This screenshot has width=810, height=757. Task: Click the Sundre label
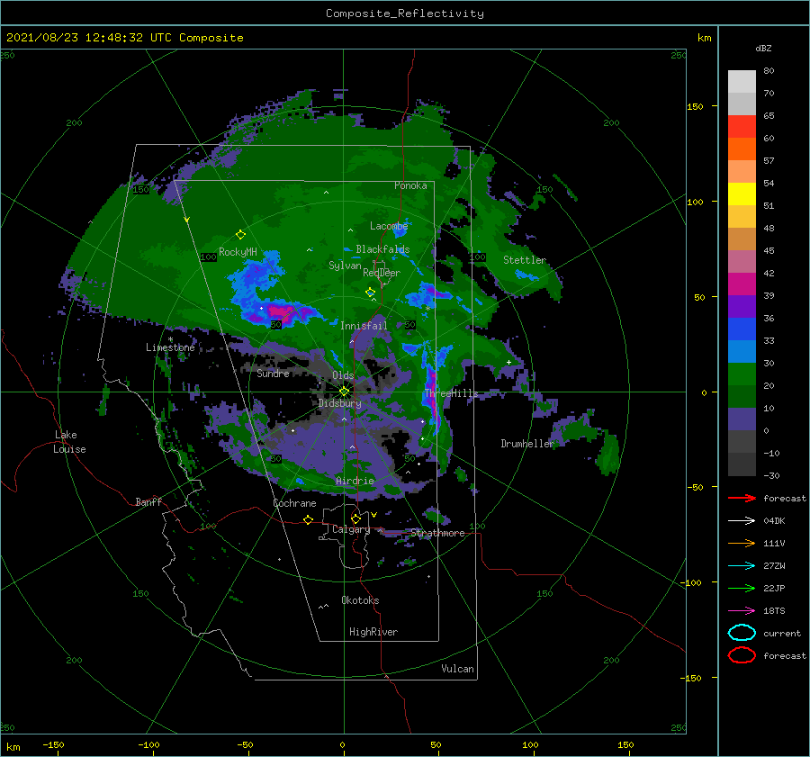tap(273, 373)
